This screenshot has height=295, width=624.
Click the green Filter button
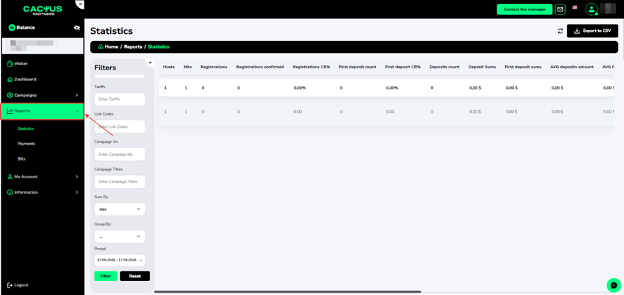(106, 276)
